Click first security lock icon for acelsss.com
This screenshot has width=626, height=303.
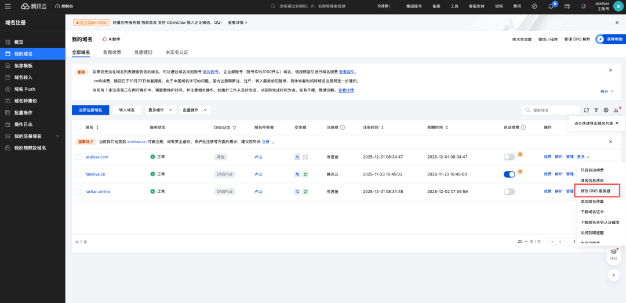coord(297,157)
